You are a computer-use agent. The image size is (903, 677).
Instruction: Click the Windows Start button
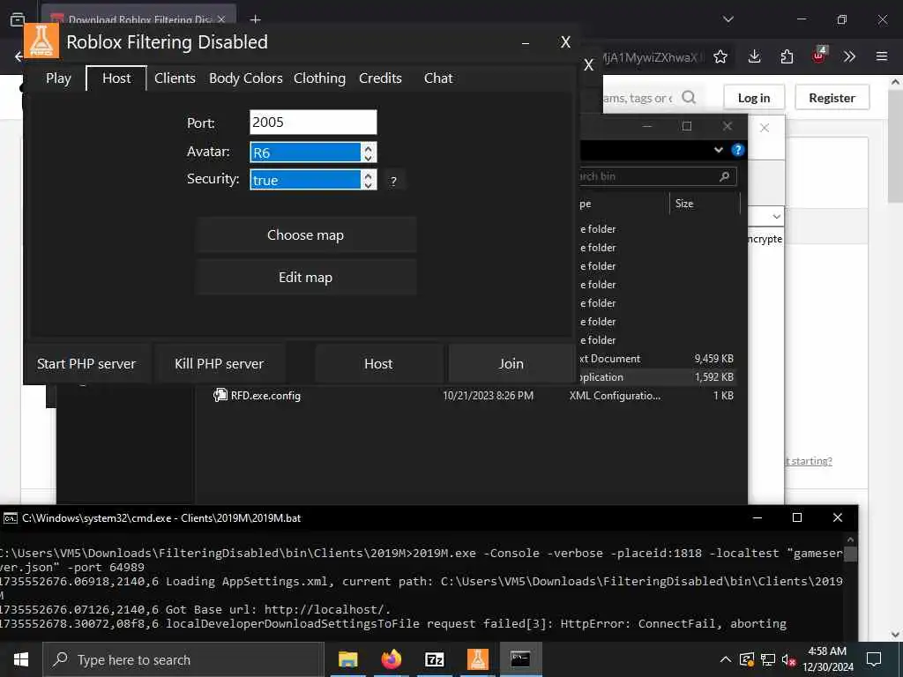pos(21,659)
